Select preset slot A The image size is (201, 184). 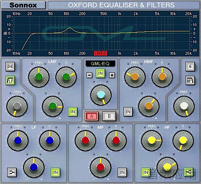point(91,116)
